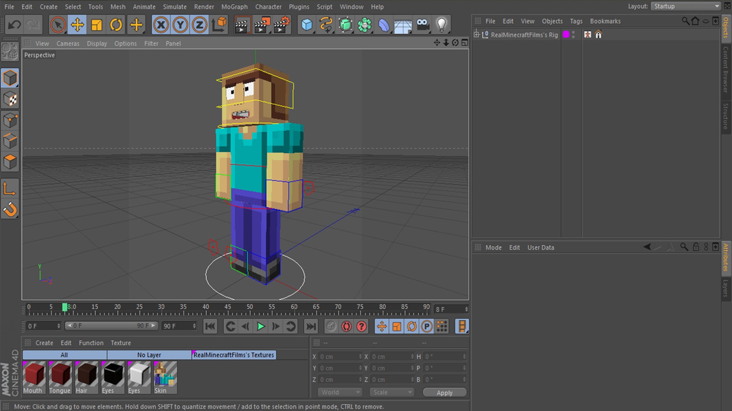Image resolution: width=732 pixels, height=411 pixels.
Task: Toggle the Snap magnet icon
Action: (10, 209)
